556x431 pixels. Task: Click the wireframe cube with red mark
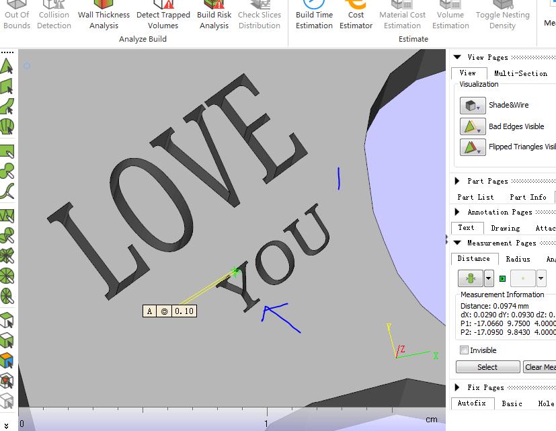coord(7,381)
